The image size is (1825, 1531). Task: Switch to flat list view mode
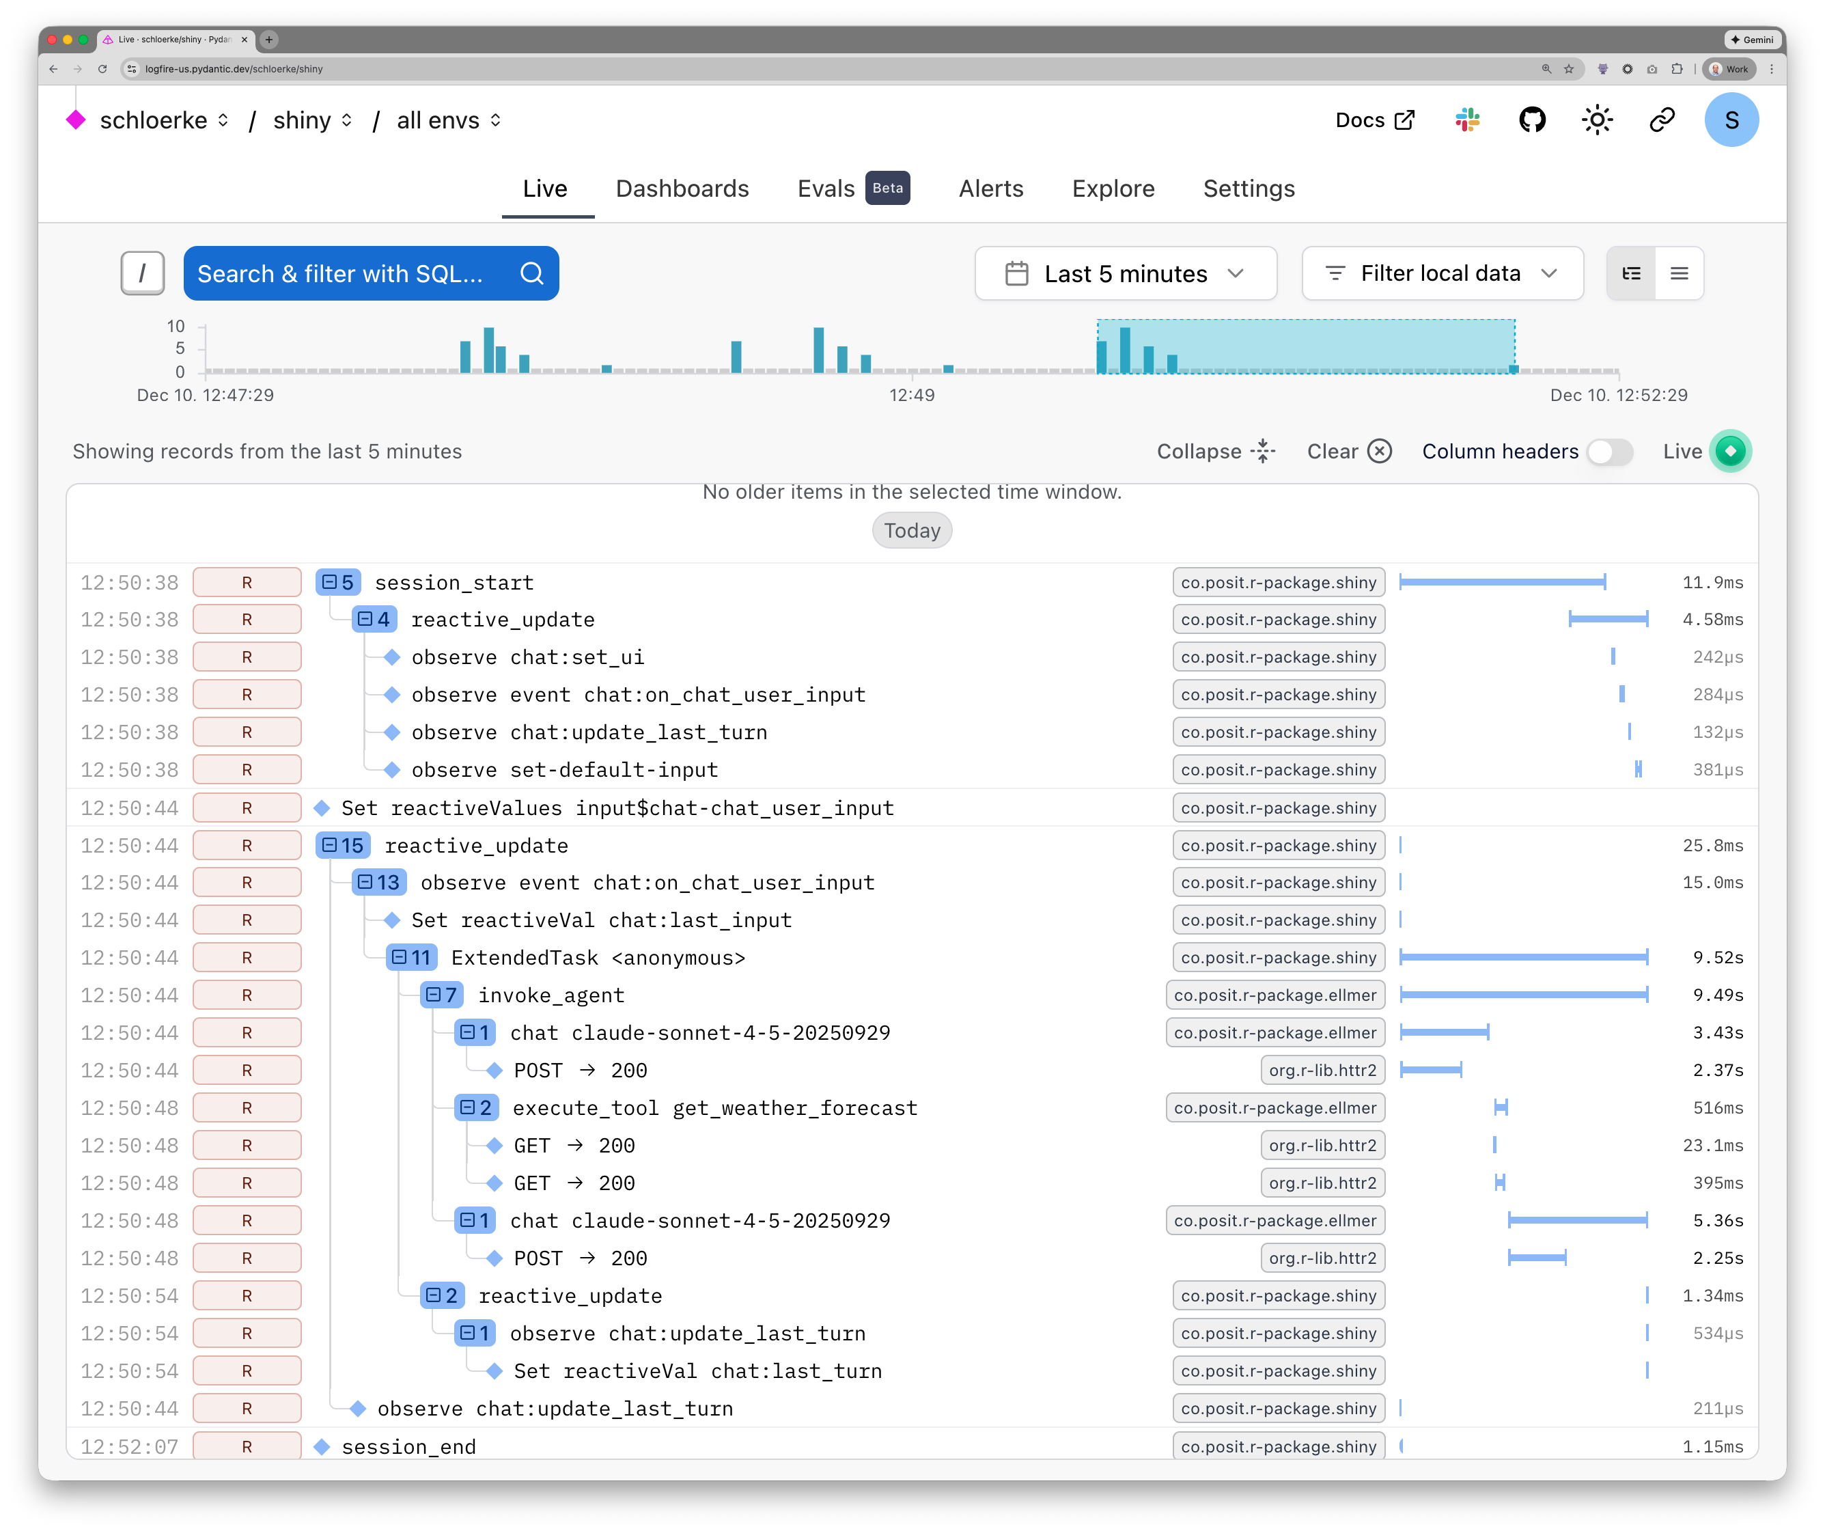pyautogui.click(x=1679, y=273)
